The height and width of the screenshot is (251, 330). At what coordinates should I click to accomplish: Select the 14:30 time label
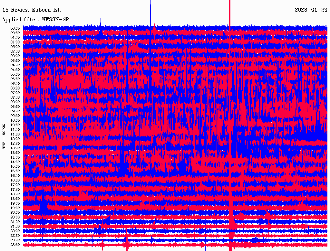tap(15, 162)
